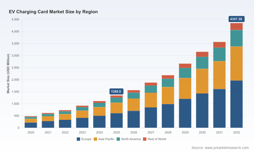
Task: Click the Europe segment of 2022 bar
Action: 65,124
